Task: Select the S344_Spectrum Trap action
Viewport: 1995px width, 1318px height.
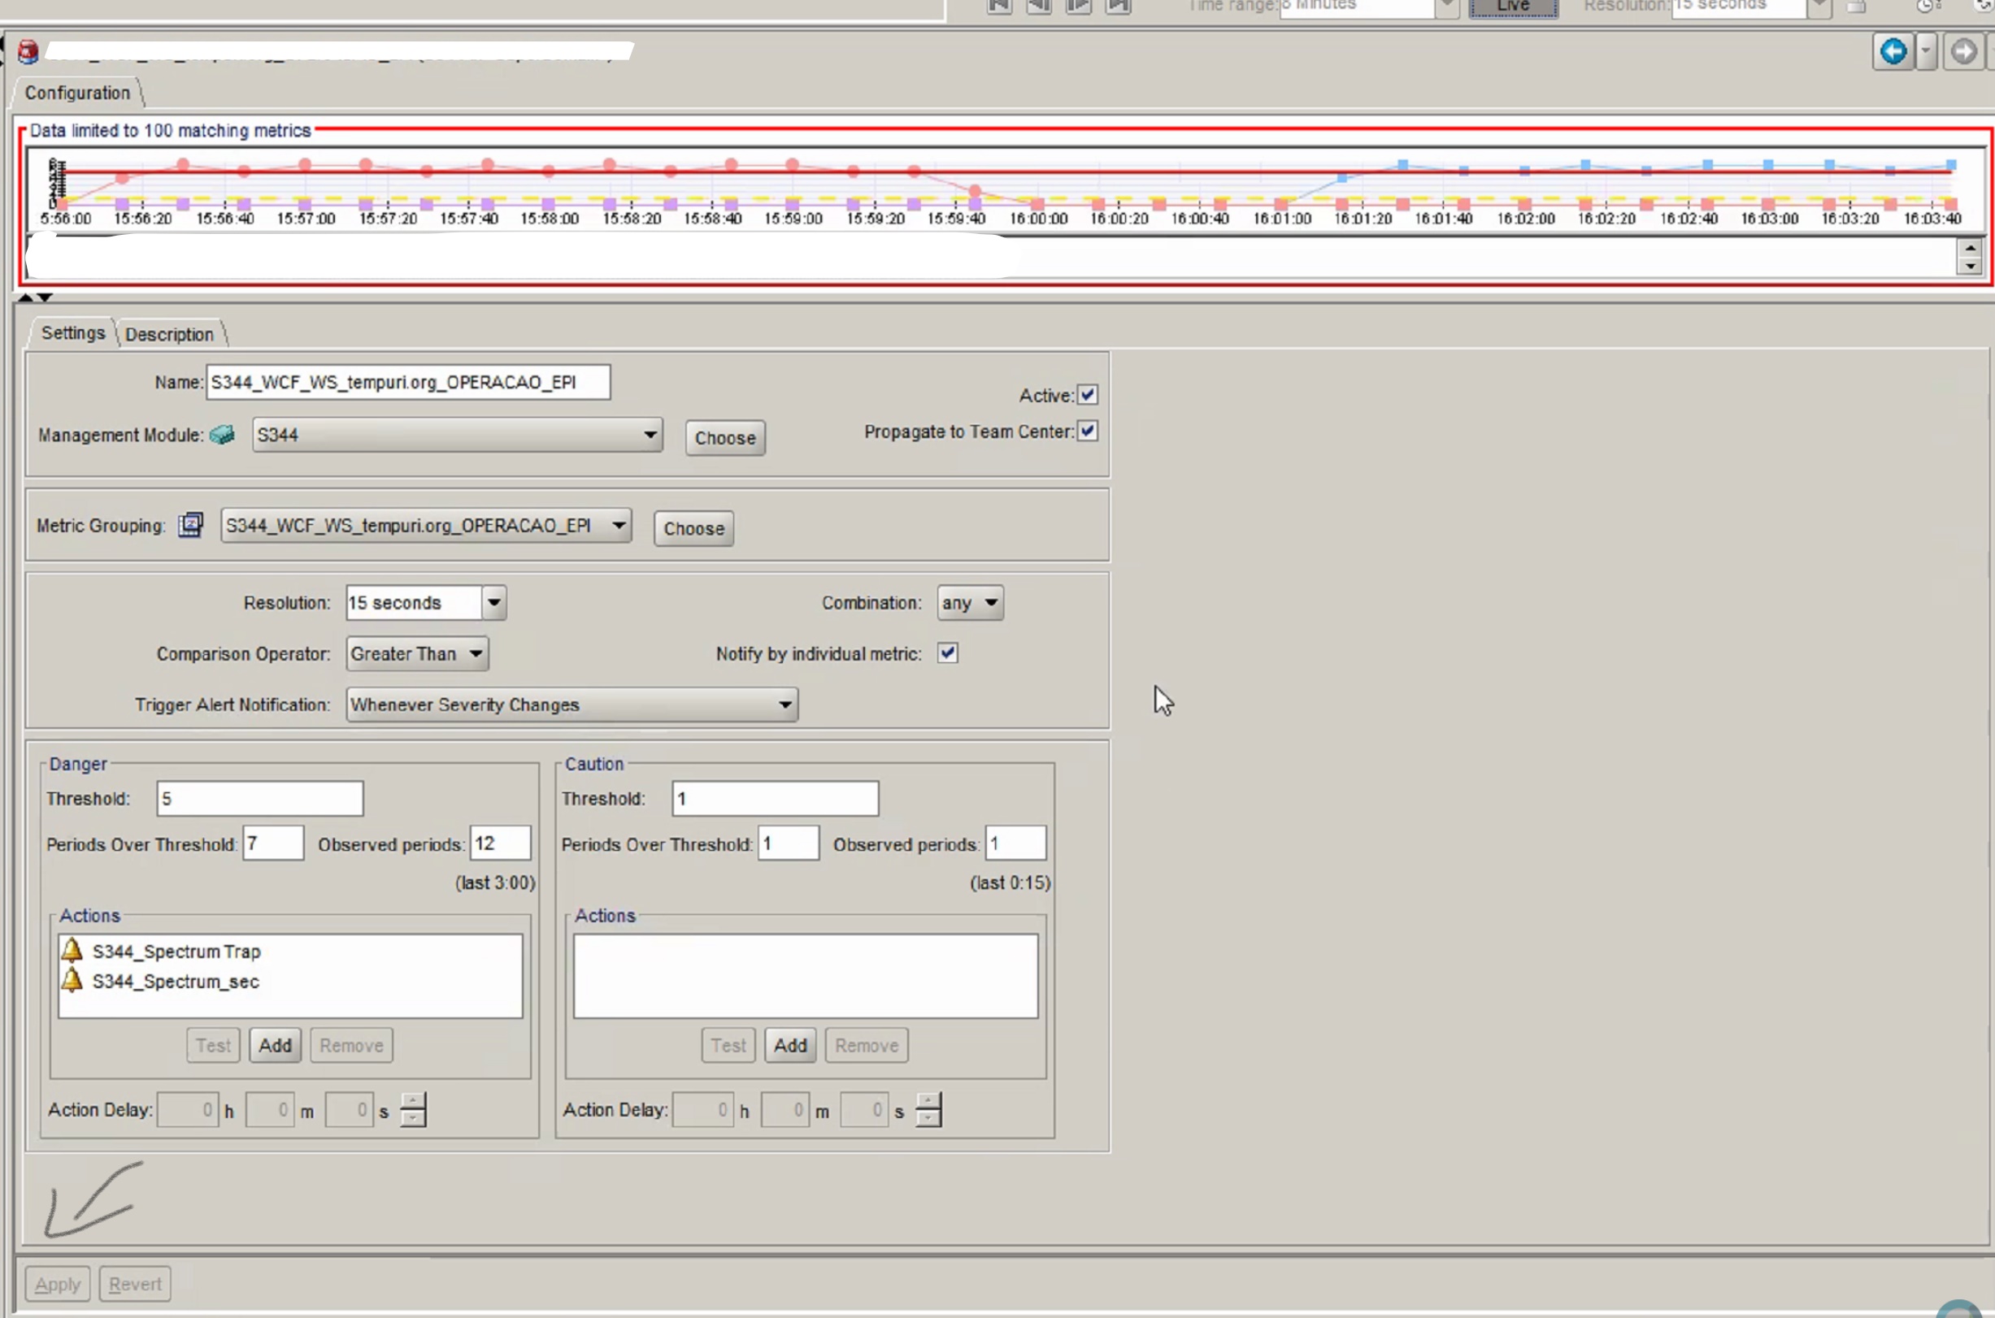Action: (176, 951)
